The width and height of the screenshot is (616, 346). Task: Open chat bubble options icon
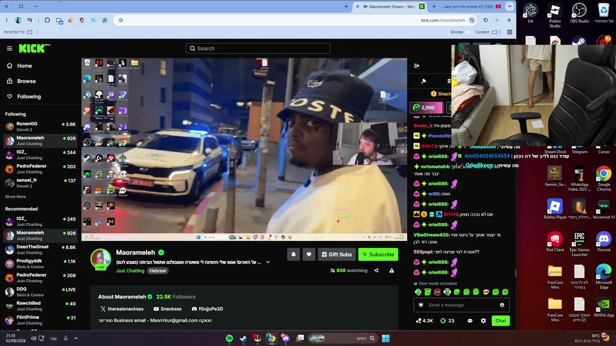tap(470, 321)
